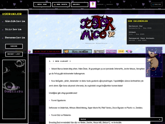Click the party-hat rat sticker

tap(154, 62)
